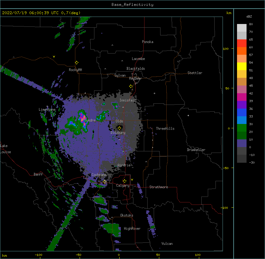Select the magenta 39-42 dBZ legend swatch
Screen dimensions: 265x259
coord(242,97)
